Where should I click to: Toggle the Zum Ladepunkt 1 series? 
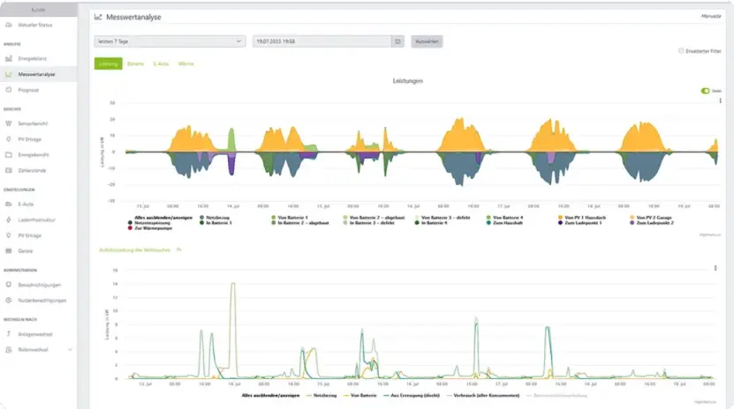point(580,223)
